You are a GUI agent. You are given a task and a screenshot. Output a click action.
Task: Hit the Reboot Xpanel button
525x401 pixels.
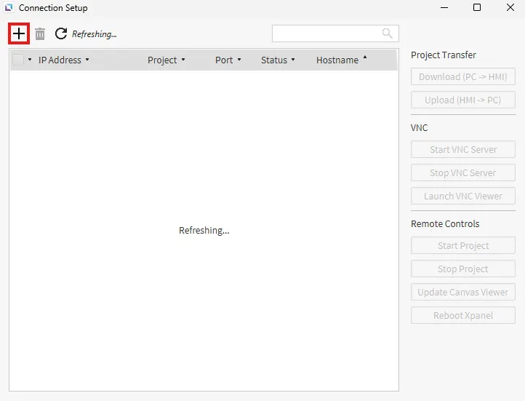[x=462, y=316]
